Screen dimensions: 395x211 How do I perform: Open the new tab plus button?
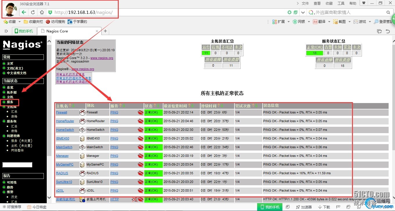click(x=105, y=31)
